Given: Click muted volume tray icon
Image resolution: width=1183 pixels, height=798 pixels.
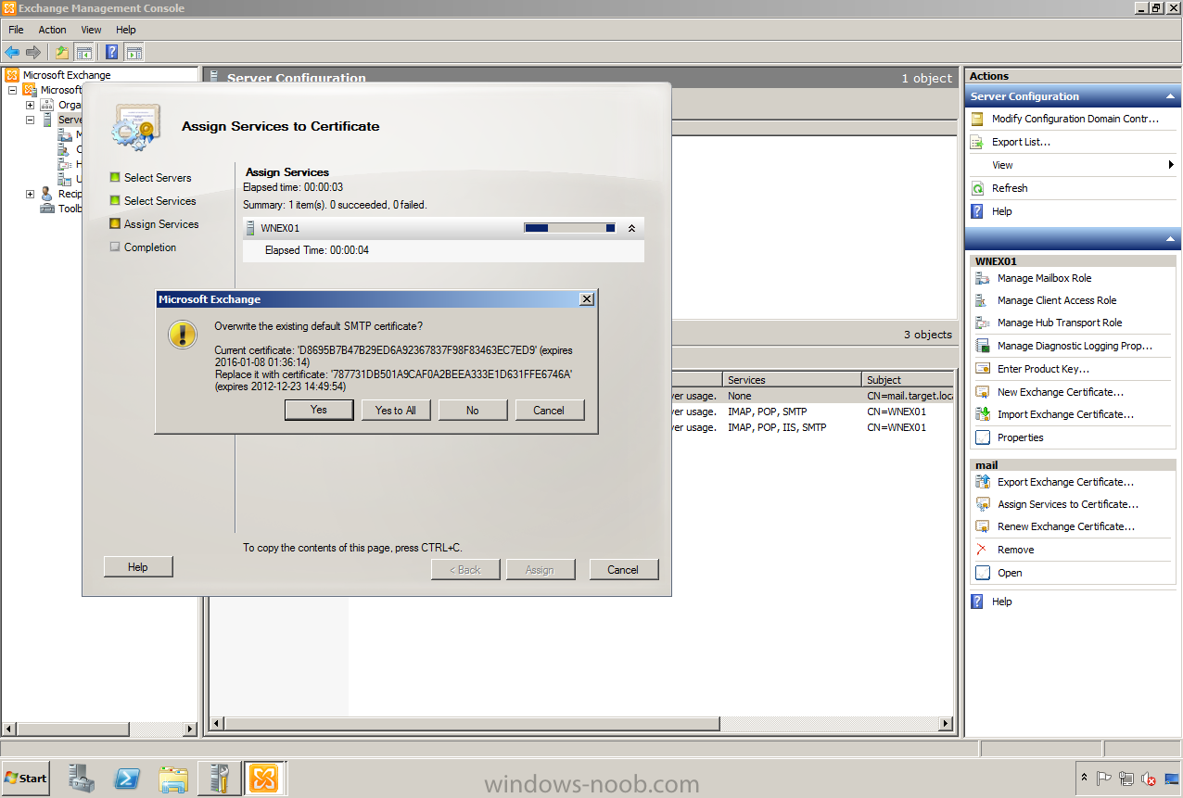Looking at the screenshot, I should point(1149,779).
